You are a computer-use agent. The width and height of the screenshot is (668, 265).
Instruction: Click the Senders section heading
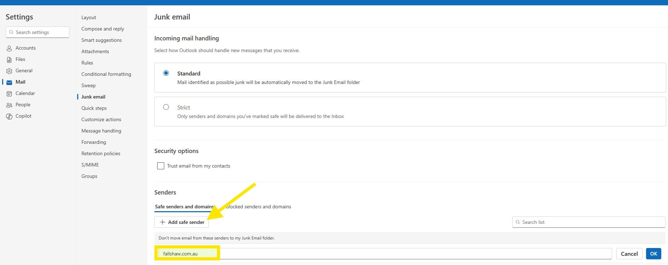[165, 192]
